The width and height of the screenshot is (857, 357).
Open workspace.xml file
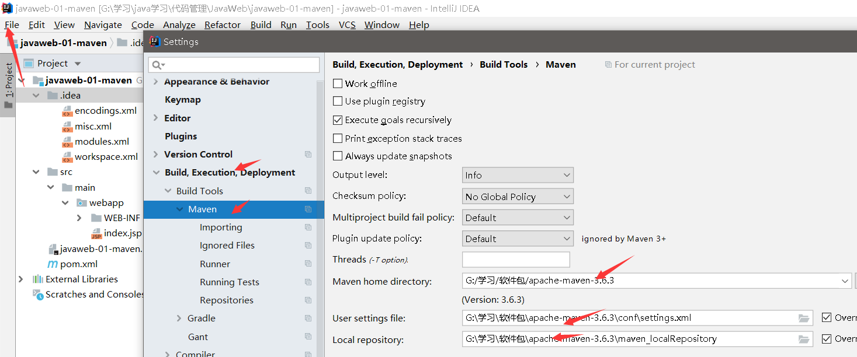coord(106,156)
